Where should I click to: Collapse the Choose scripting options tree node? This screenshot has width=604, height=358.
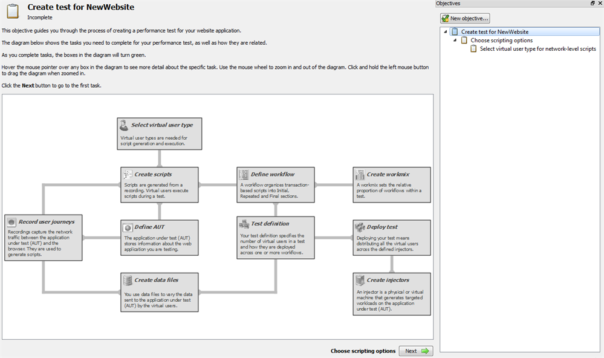455,41
